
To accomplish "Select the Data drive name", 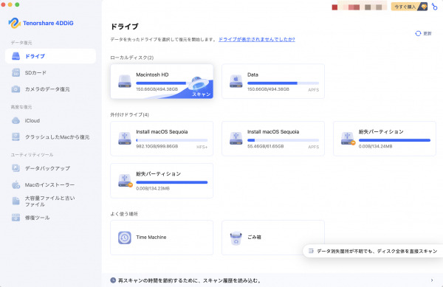I will [253, 75].
